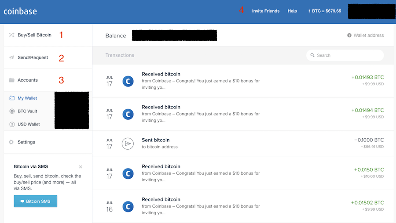
Task: Click the +$10.00 USD amount
Action: [372, 176]
